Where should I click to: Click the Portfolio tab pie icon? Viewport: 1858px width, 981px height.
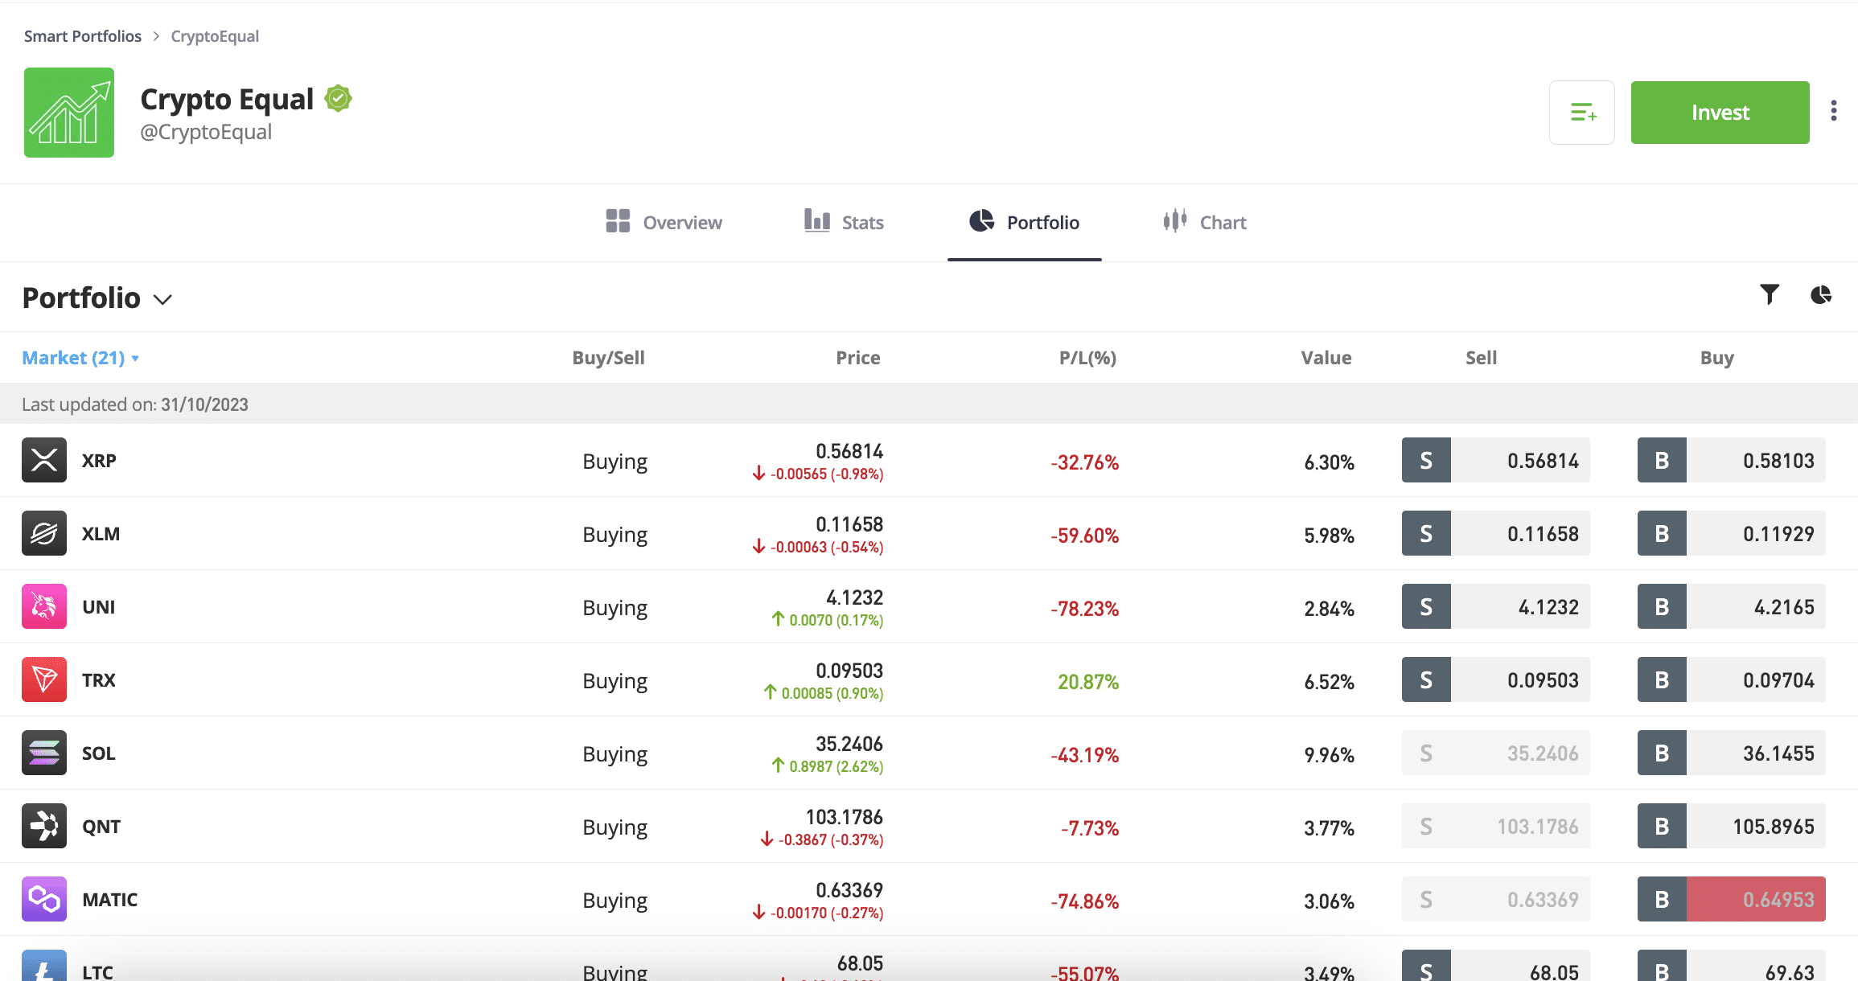[x=981, y=220]
